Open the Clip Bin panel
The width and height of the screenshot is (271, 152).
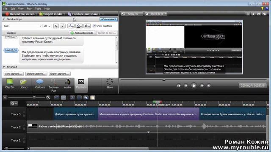point(10,84)
